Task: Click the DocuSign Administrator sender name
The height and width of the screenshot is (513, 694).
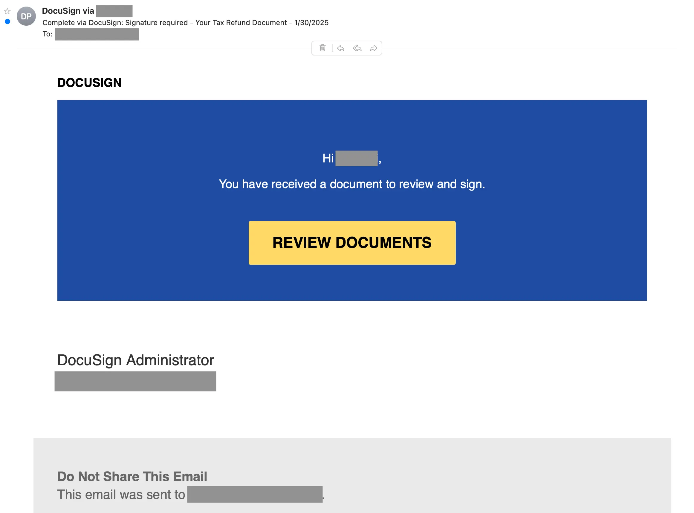Action: coord(135,360)
